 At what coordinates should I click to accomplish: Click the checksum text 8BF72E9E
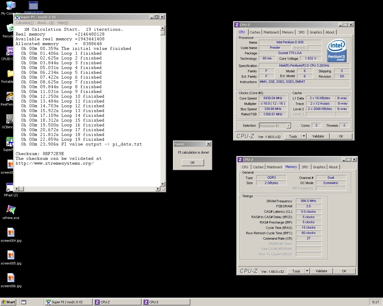tap(53, 154)
